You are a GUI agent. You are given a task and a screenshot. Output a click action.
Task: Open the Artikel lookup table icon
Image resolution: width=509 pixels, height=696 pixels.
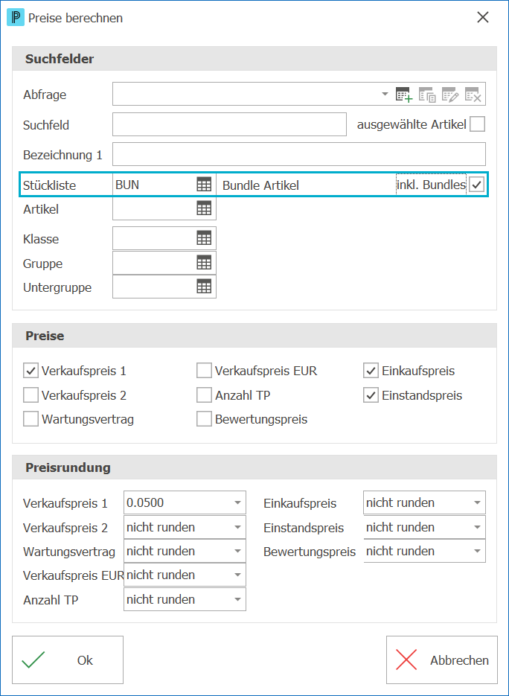tap(204, 208)
